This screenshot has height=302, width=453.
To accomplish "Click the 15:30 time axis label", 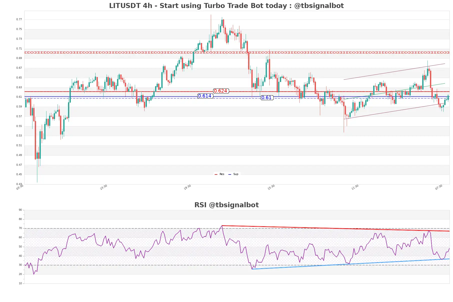I will 271,187.
